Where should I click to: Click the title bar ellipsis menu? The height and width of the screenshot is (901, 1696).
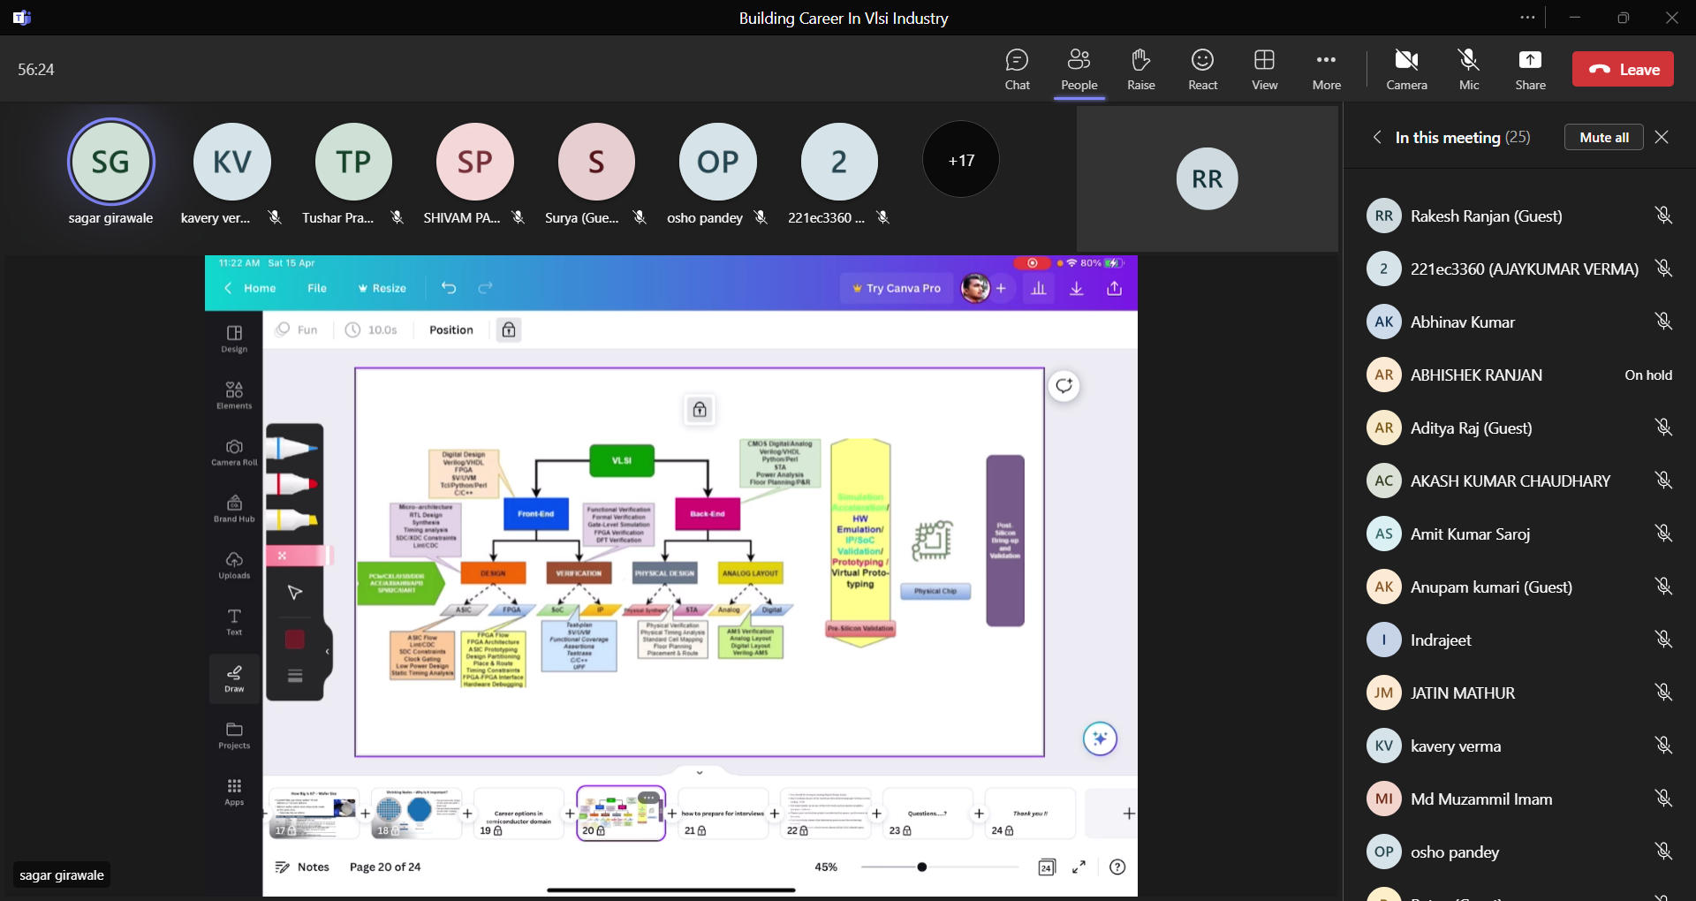click(x=1527, y=18)
